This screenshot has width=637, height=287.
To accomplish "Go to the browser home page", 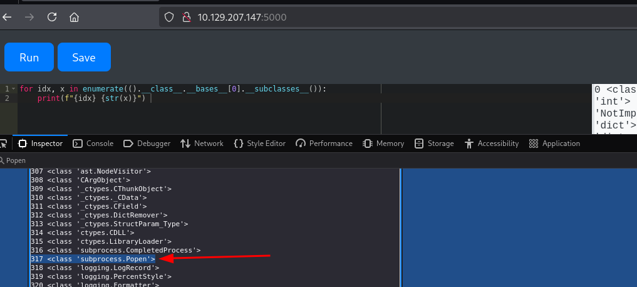I will [x=75, y=17].
